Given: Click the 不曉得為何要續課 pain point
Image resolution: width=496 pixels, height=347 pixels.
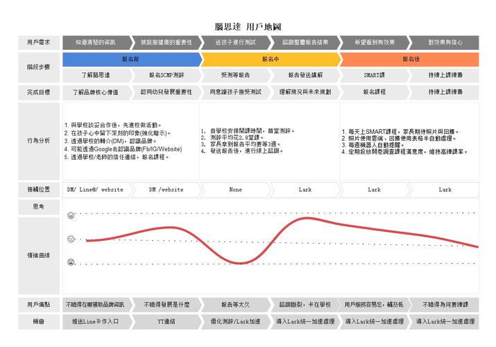Looking at the screenshot, I should pyautogui.click(x=445, y=305).
